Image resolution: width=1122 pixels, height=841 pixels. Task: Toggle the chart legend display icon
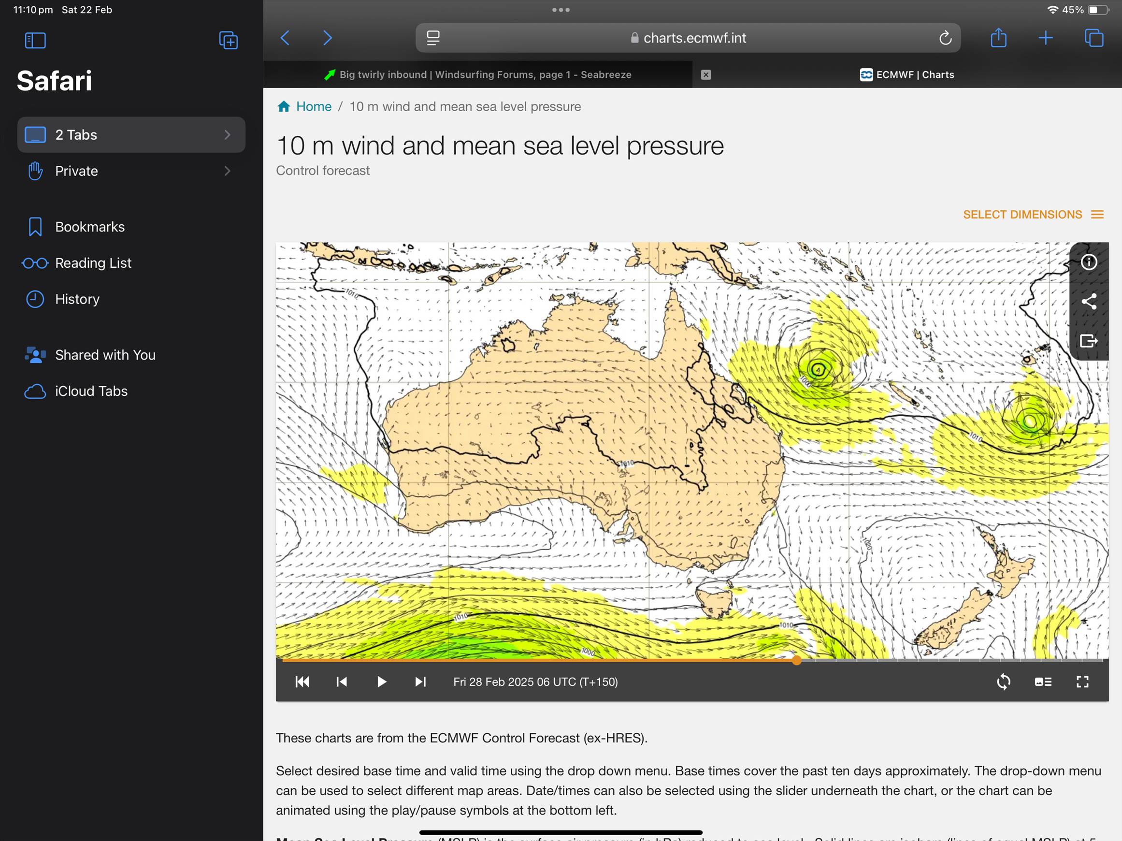1043,681
